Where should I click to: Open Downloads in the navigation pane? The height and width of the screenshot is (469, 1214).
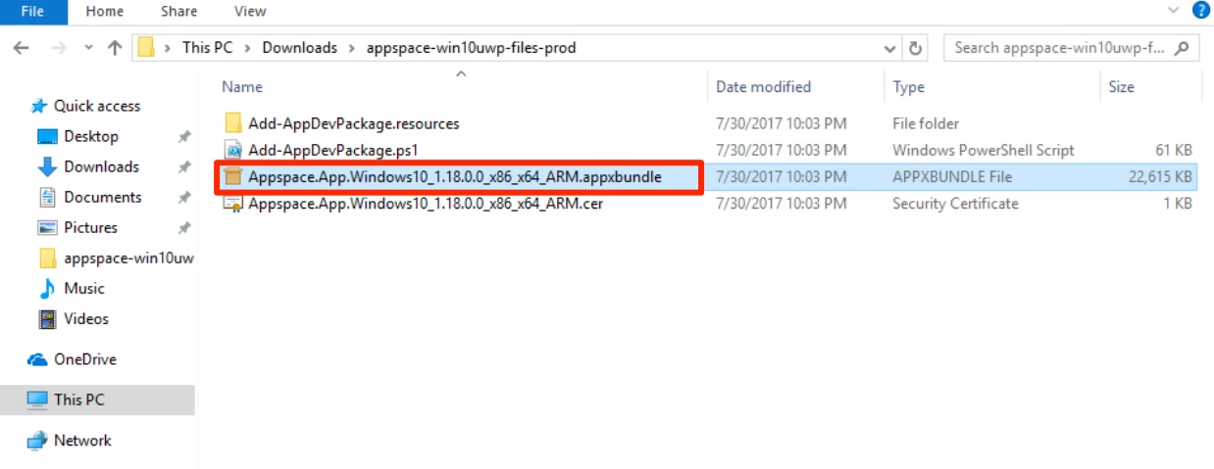(101, 166)
